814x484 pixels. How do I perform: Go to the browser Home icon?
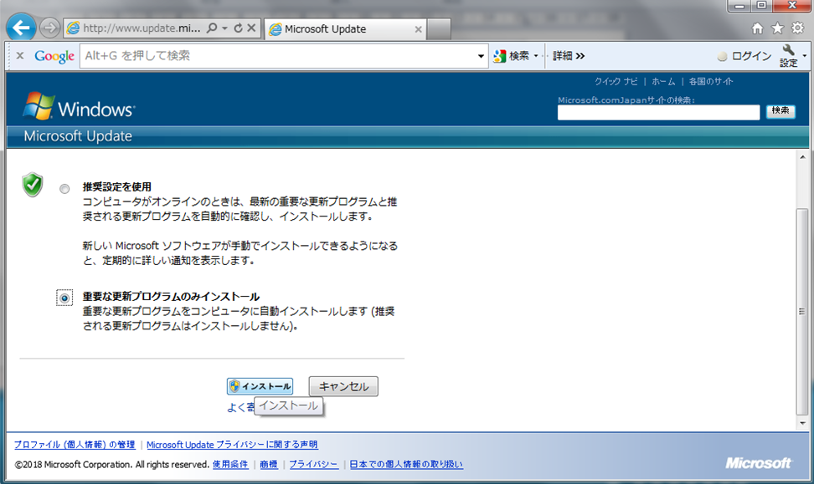point(757,28)
